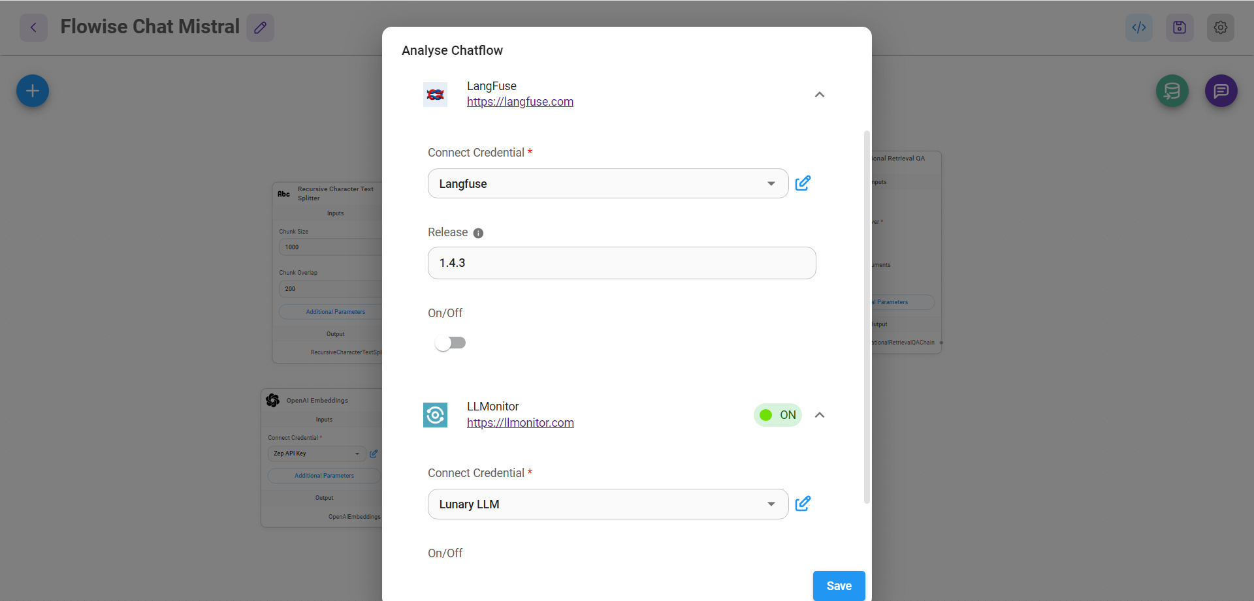Save the chatflow using the save icon
The image size is (1254, 601).
click(1180, 27)
